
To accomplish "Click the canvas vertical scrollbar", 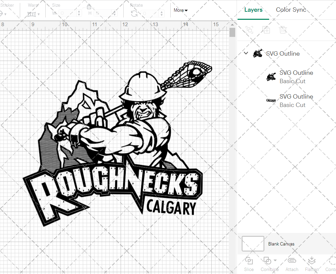I will [x=232, y=32].
